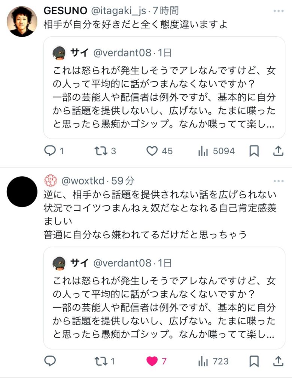Screen dimensions: 292x378
Task: Repost GESUNO's post with 3 reposts
Action: pos(100,151)
